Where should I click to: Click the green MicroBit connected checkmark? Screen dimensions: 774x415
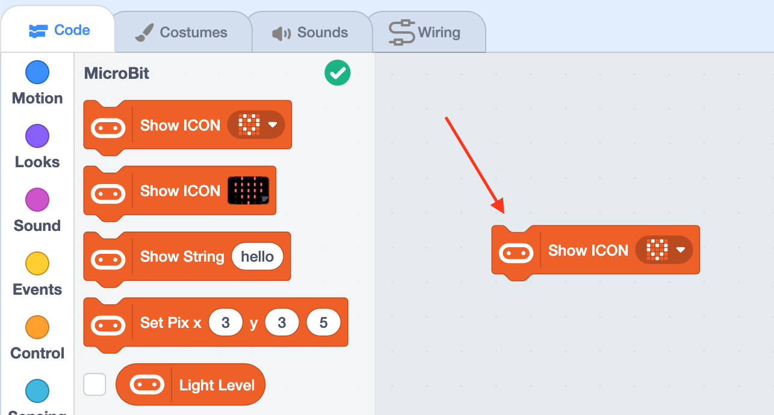coord(338,73)
